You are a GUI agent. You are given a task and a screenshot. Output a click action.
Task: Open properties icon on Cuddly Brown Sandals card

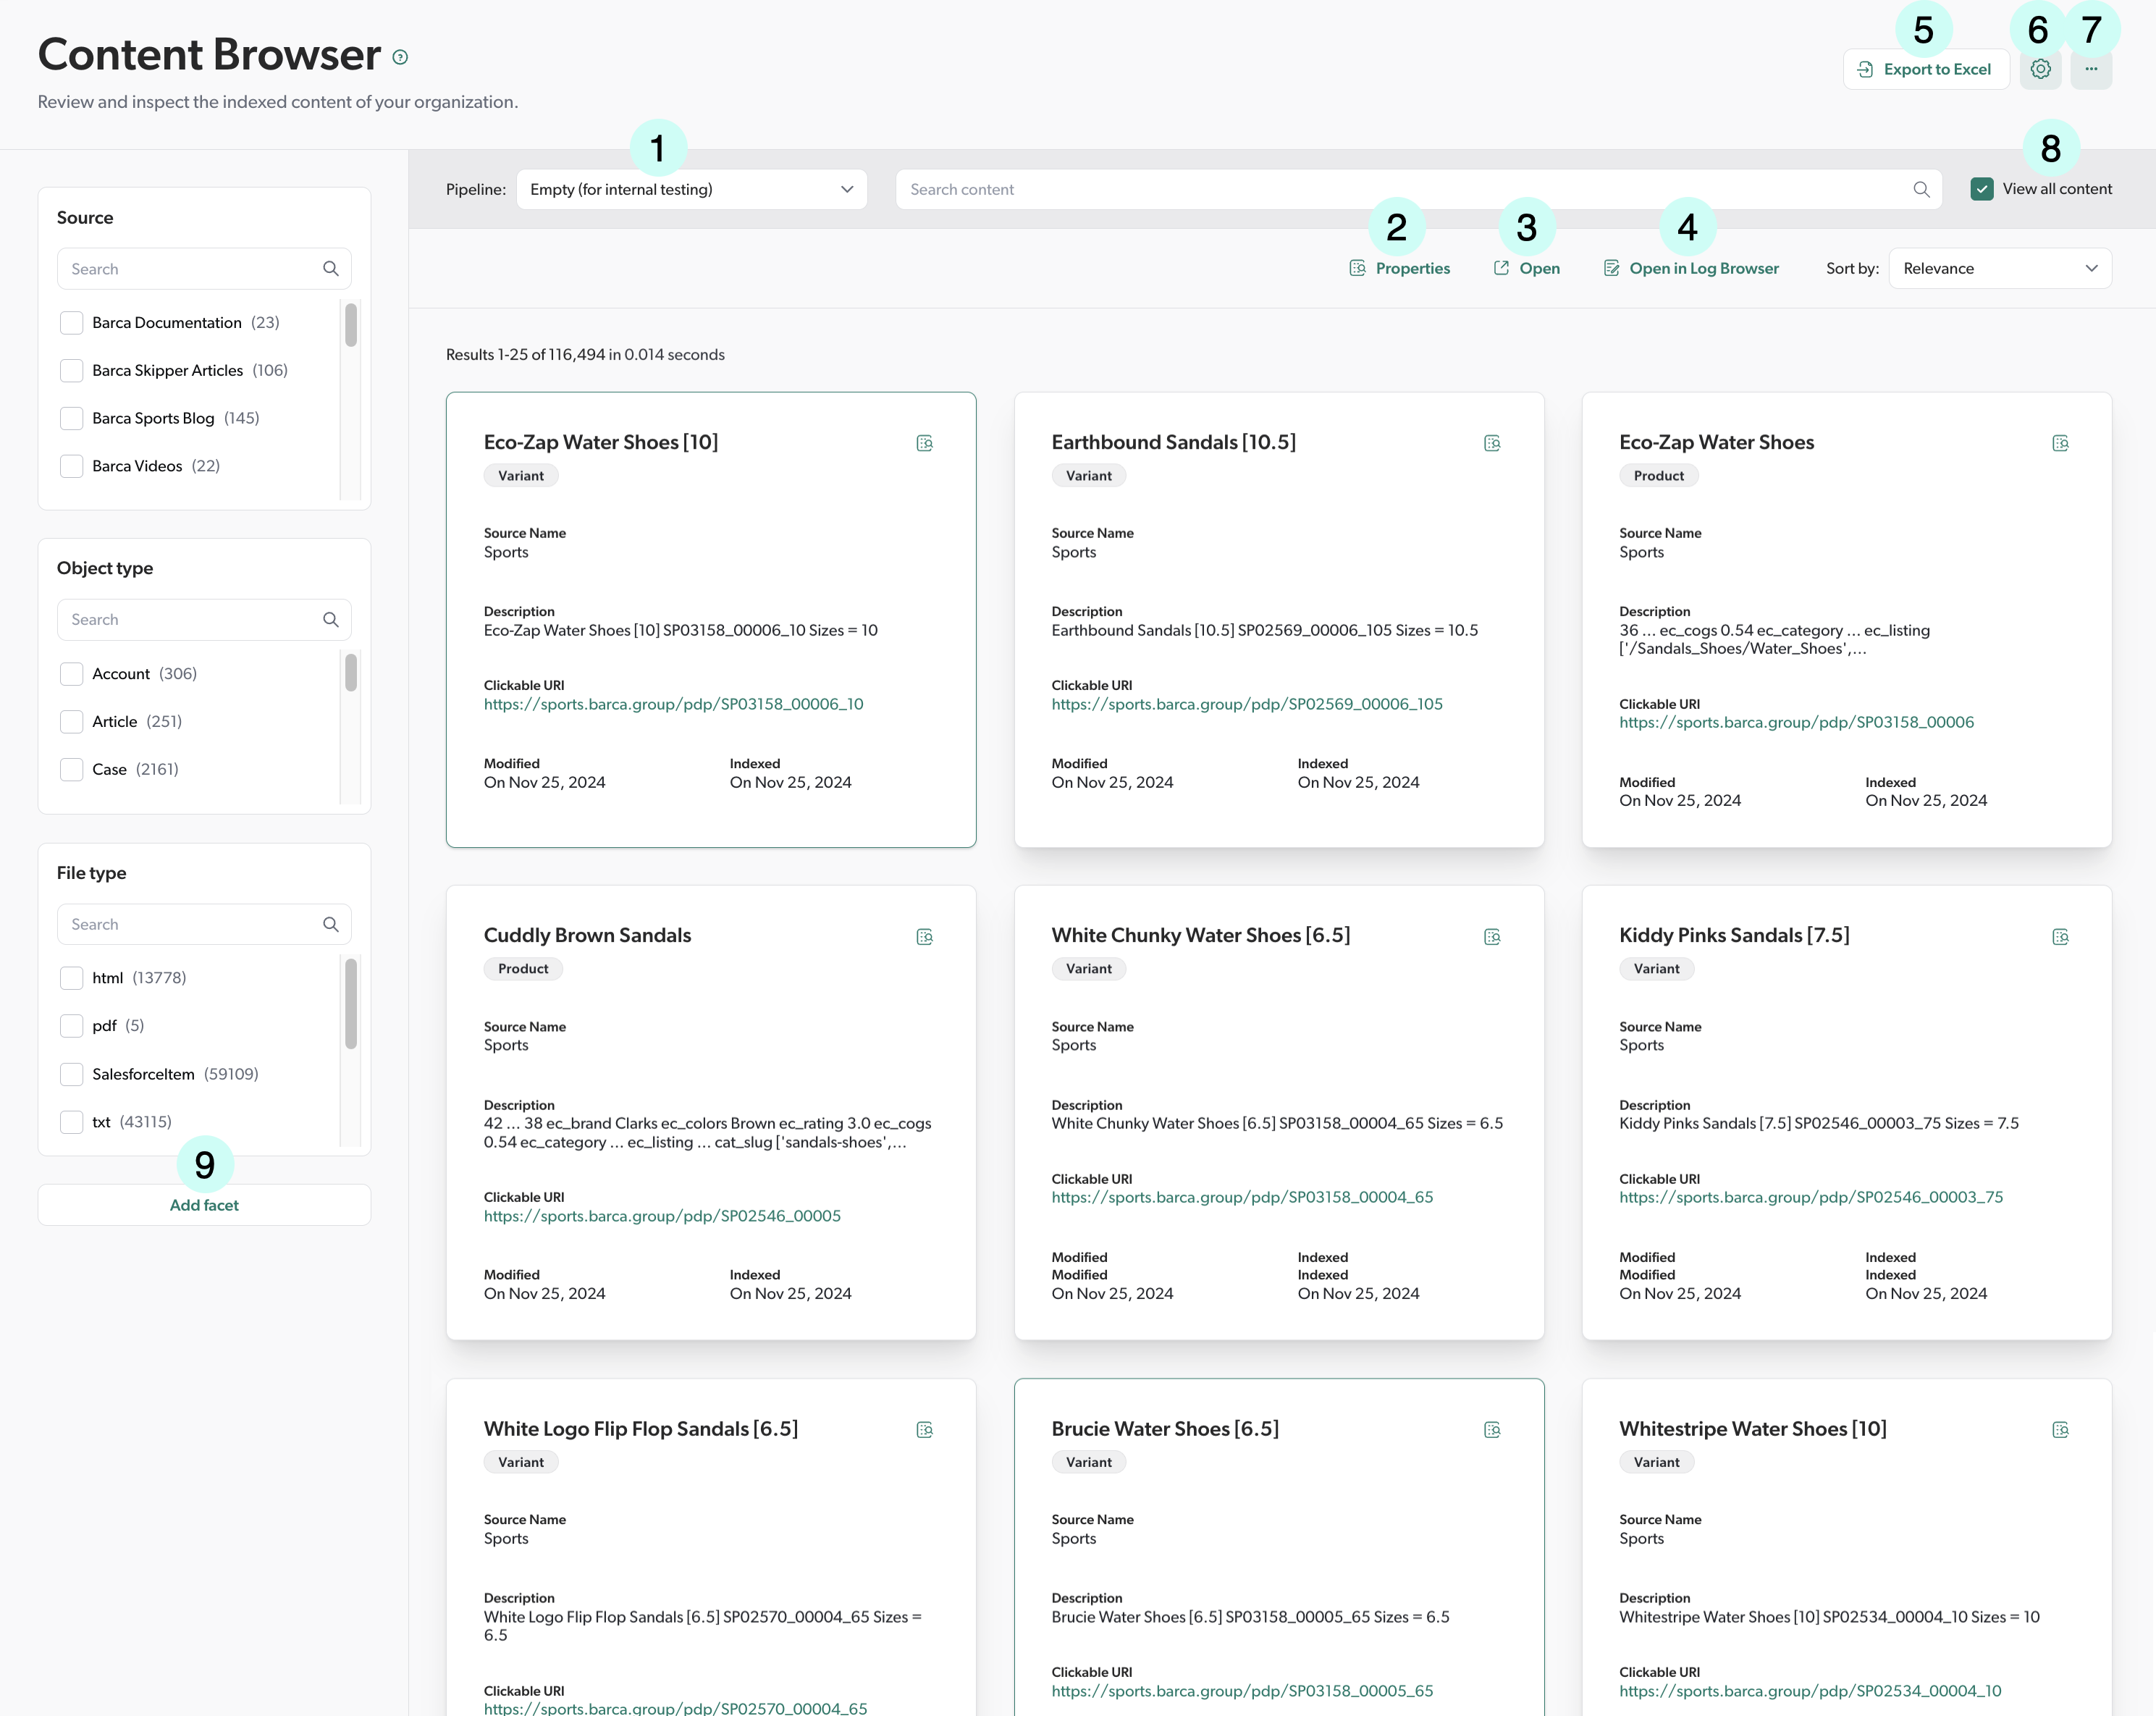[x=924, y=937]
